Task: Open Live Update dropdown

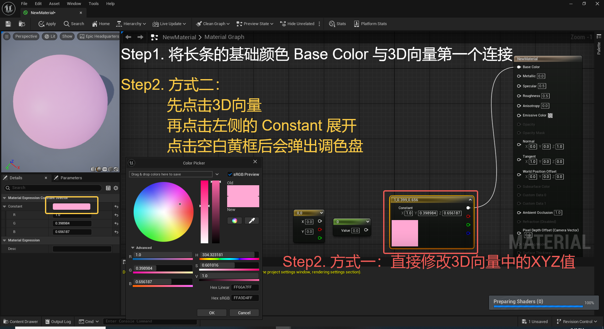Action: 169,24
